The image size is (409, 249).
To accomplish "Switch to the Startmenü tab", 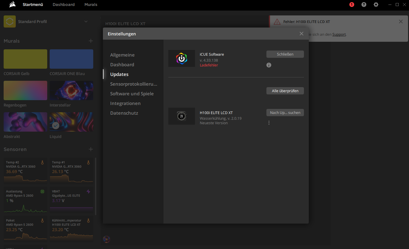I will point(33,5).
